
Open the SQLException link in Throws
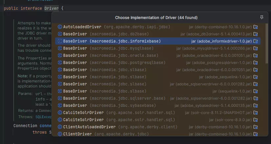pos(44,117)
